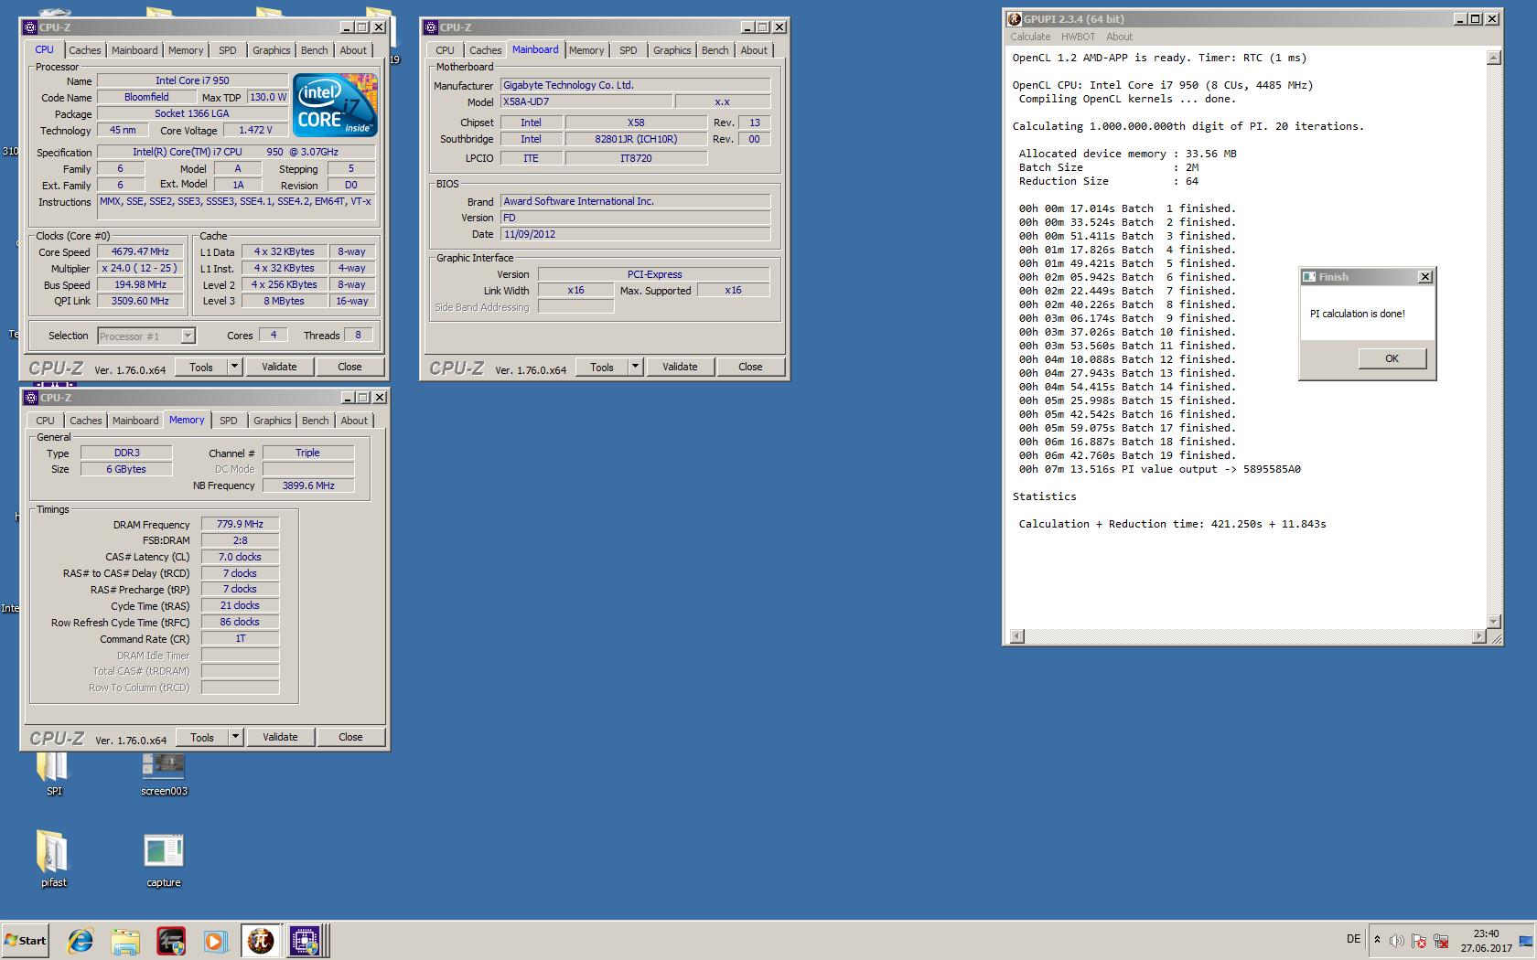Expand Tools dropdown arrow in Memory window
1537x960 pixels.
coord(235,737)
